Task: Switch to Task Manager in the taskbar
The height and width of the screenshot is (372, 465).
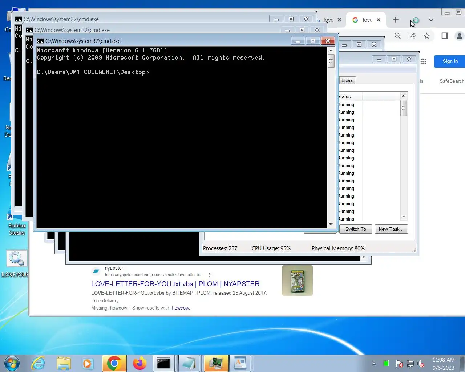Action: coord(216,363)
